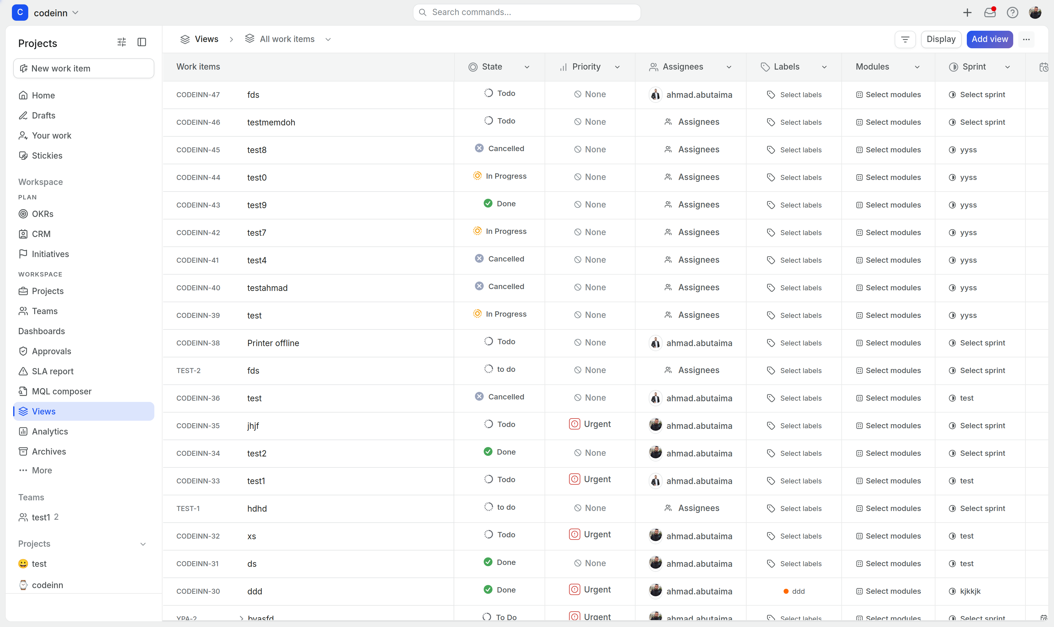Viewport: 1054px width, 627px height.
Task: Click the None priority icon for test7
Action: 578,232
